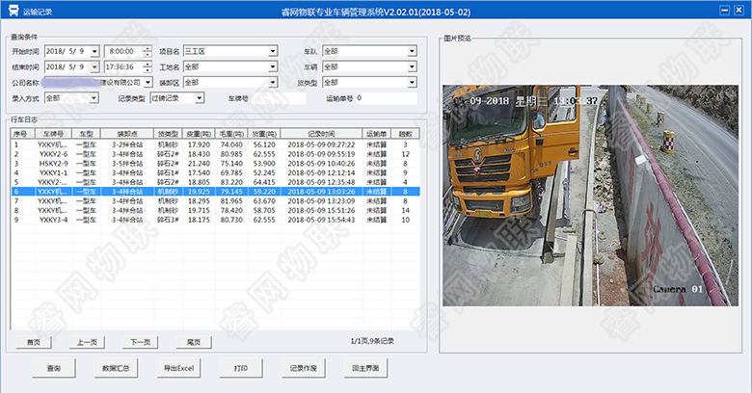Click the truck app icon in title bar
The height and width of the screenshot is (393, 752).
click(10, 10)
